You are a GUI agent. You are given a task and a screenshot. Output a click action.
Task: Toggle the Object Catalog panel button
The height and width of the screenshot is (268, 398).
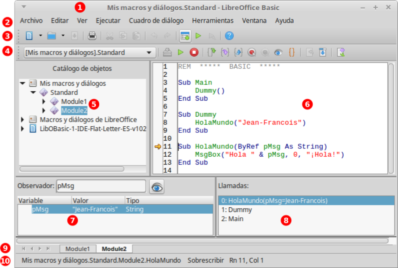[185, 36]
